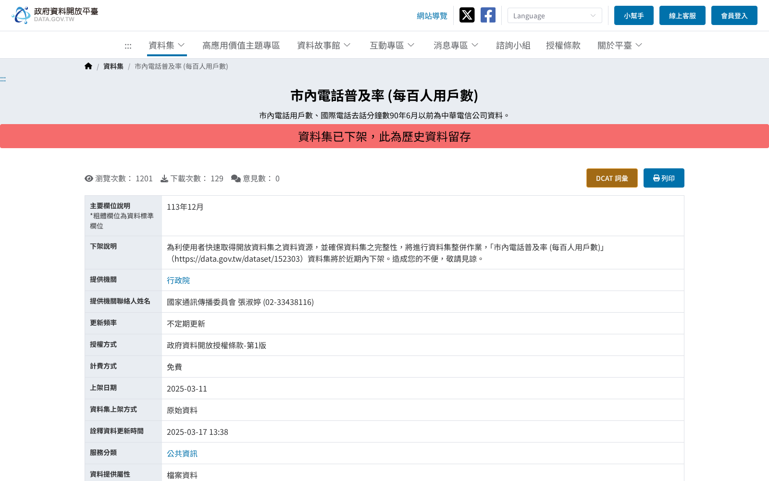This screenshot has height=481, width=769.
Task: Expand the 關於平臺 menu
Action: (x=620, y=45)
